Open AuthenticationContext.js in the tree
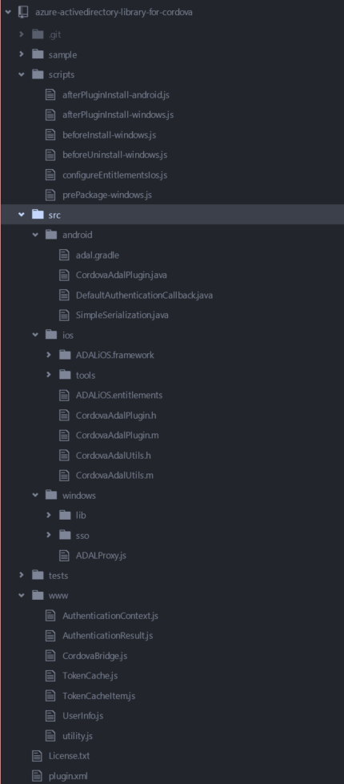The height and width of the screenshot is (784, 344). (x=110, y=616)
